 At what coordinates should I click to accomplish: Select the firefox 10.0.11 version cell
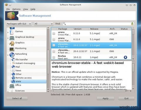77,57
